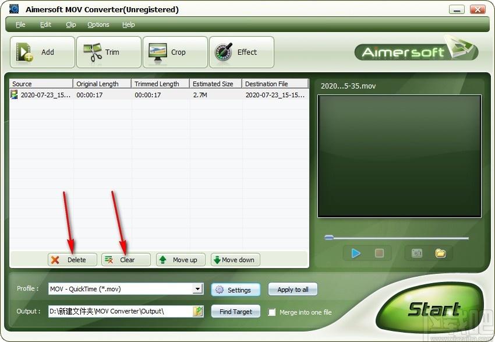Click Find Target button

235,311
